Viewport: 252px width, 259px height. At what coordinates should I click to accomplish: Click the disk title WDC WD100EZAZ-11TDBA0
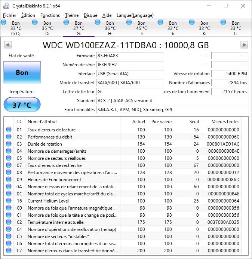click(126, 45)
